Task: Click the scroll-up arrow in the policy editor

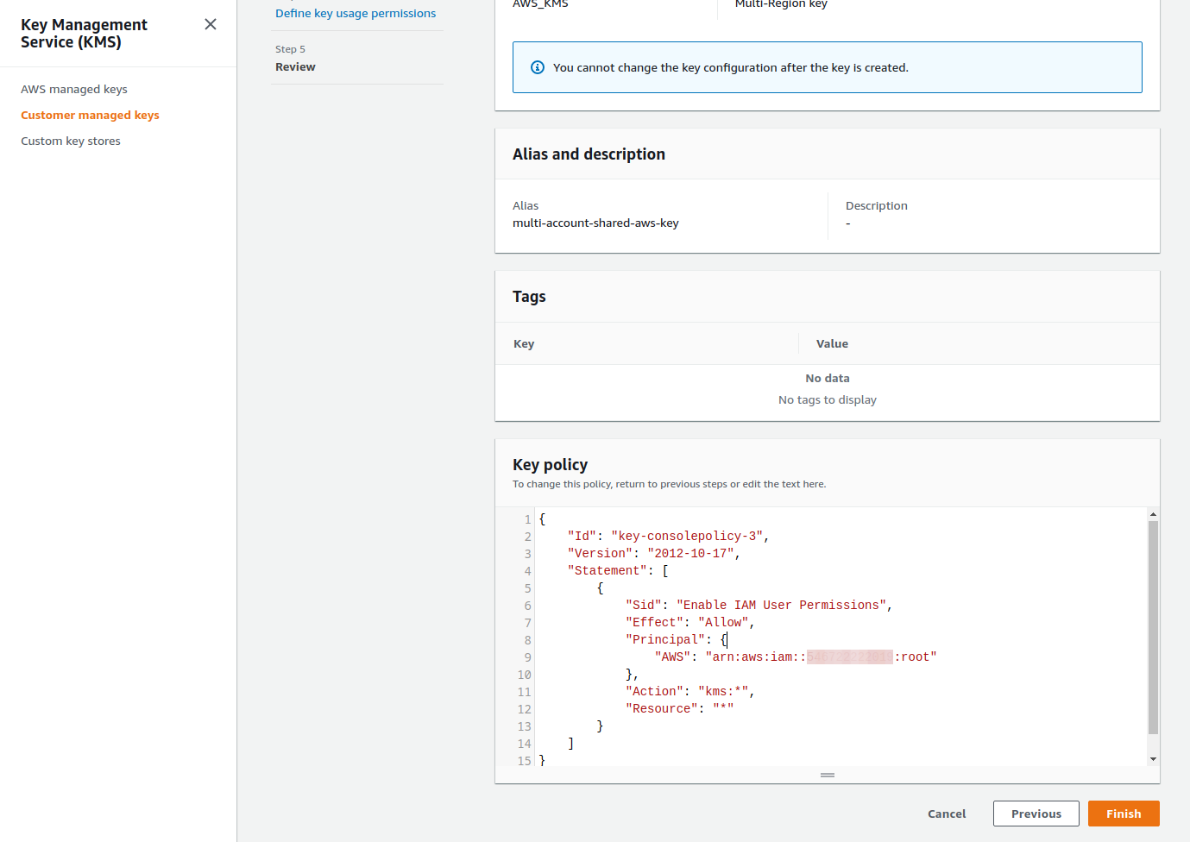Action: (x=1153, y=513)
